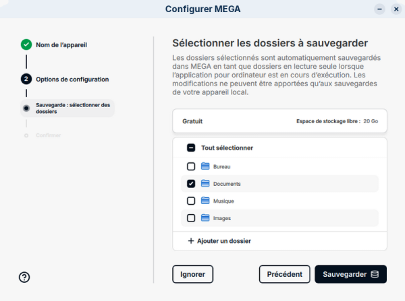Open the Nom de l'appareil step
This screenshot has width=405, height=301.
tap(61, 45)
